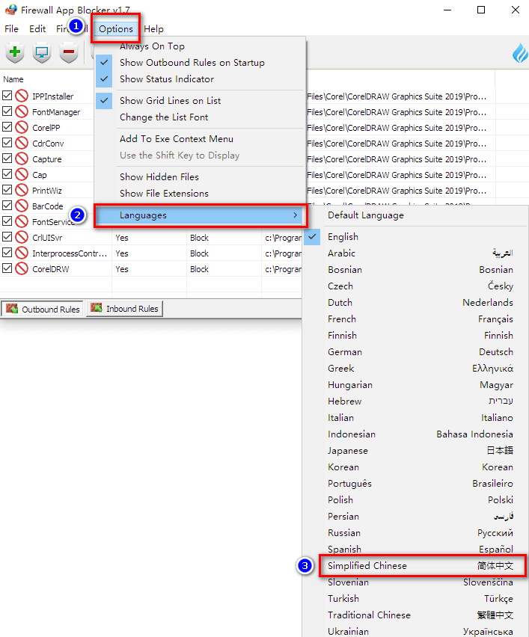Viewport: 529px width, 637px height.
Task: Click the blocked icon beside PrintWiz
Action: tap(22, 190)
